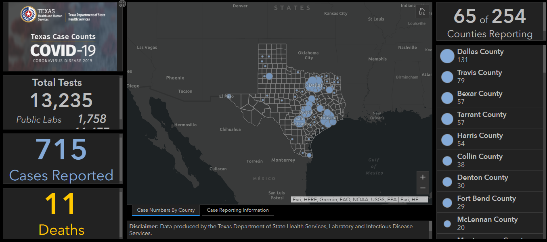547x242 pixels.
Task: Click the Esri map attribution text
Action: (x=358, y=199)
